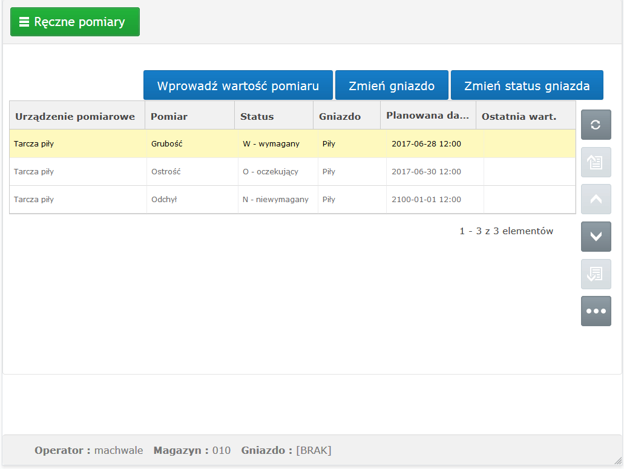
Task: Click Zmień status gniazda button
Action: (x=527, y=86)
